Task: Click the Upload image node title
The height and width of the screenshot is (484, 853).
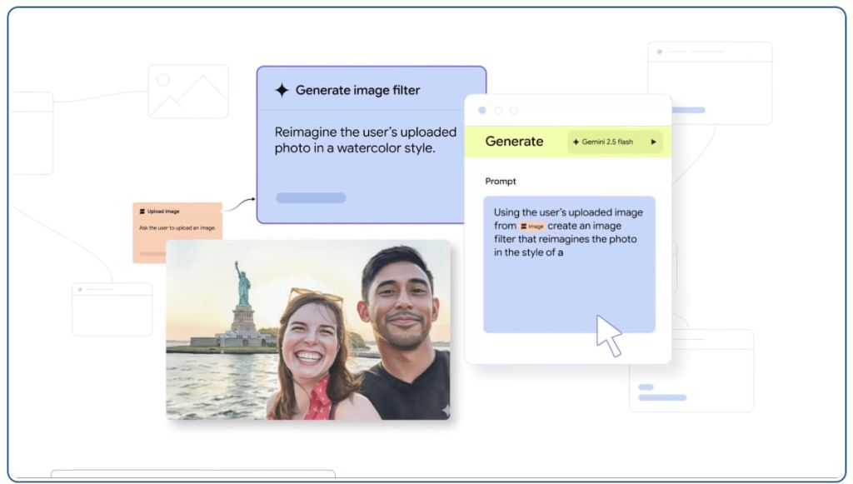Action: click(x=163, y=212)
